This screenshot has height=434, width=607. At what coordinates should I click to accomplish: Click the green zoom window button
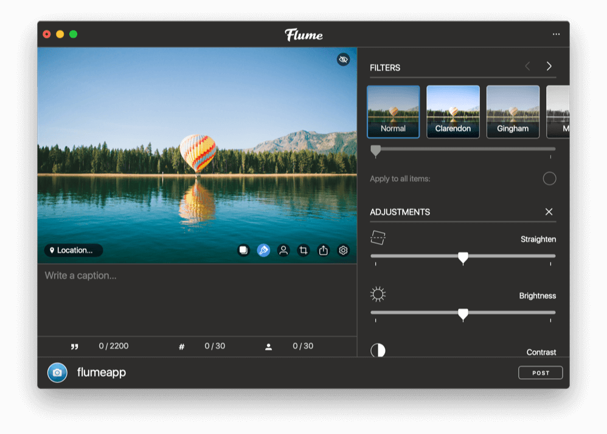coord(73,34)
